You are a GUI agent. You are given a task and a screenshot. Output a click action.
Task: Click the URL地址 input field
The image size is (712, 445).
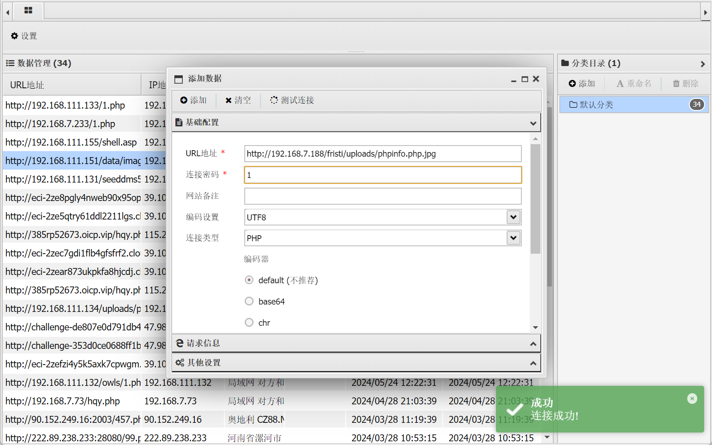(x=383, y=154)
